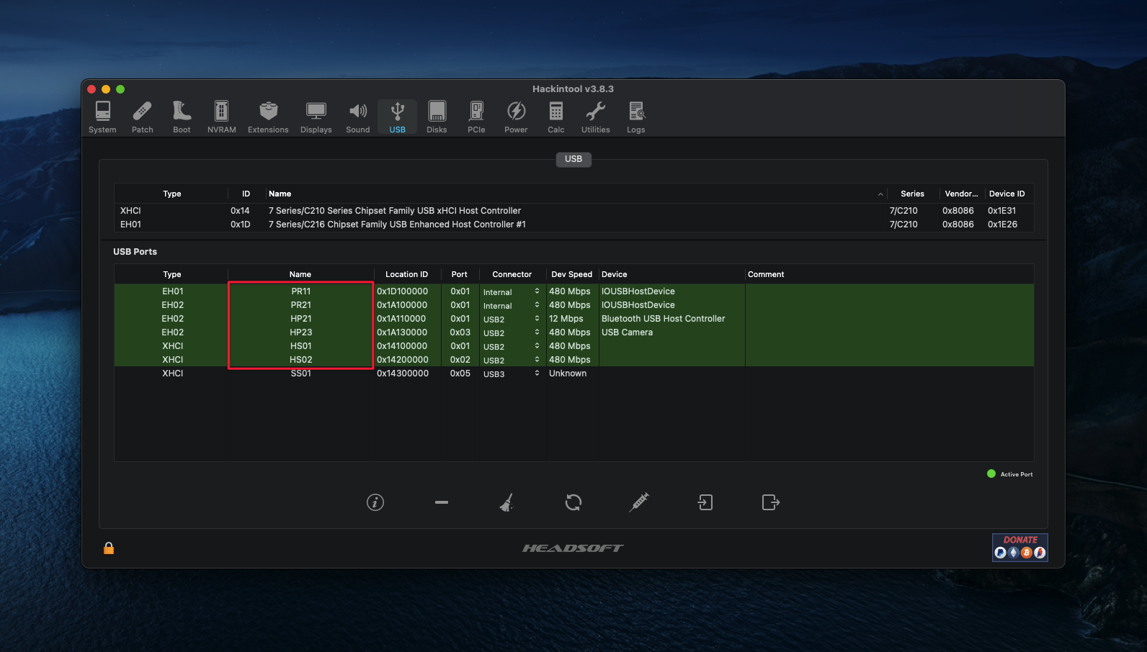
Task: Click the export icon in the bottom toolbar
Action: point(771,502)
